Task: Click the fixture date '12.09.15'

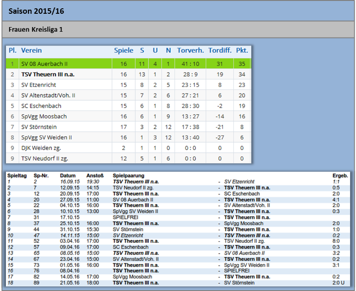Action: point(70,188)
